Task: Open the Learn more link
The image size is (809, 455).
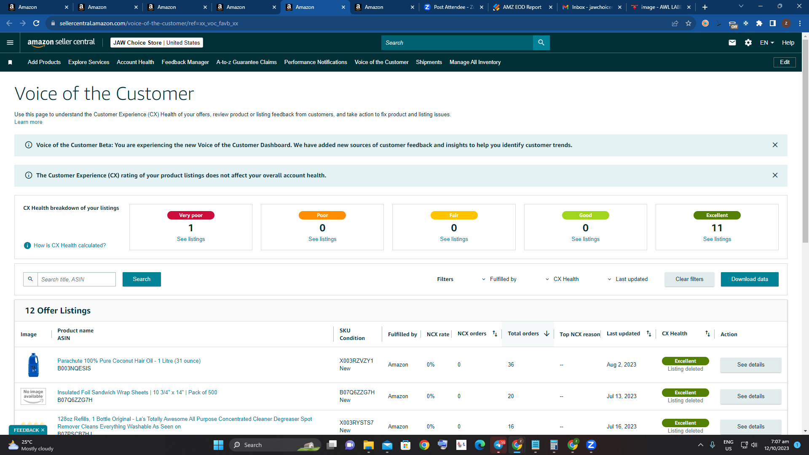Action: click(x=28, y=122)
